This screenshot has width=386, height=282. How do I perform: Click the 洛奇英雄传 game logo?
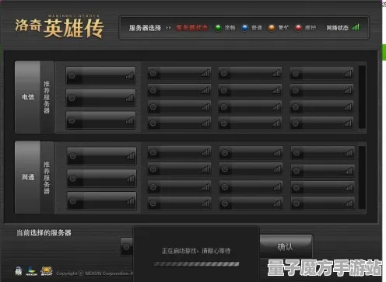60,26
